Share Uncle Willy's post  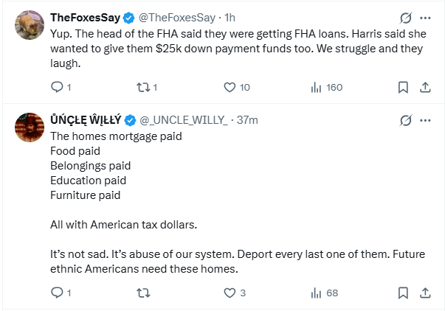tap(425, 293)
